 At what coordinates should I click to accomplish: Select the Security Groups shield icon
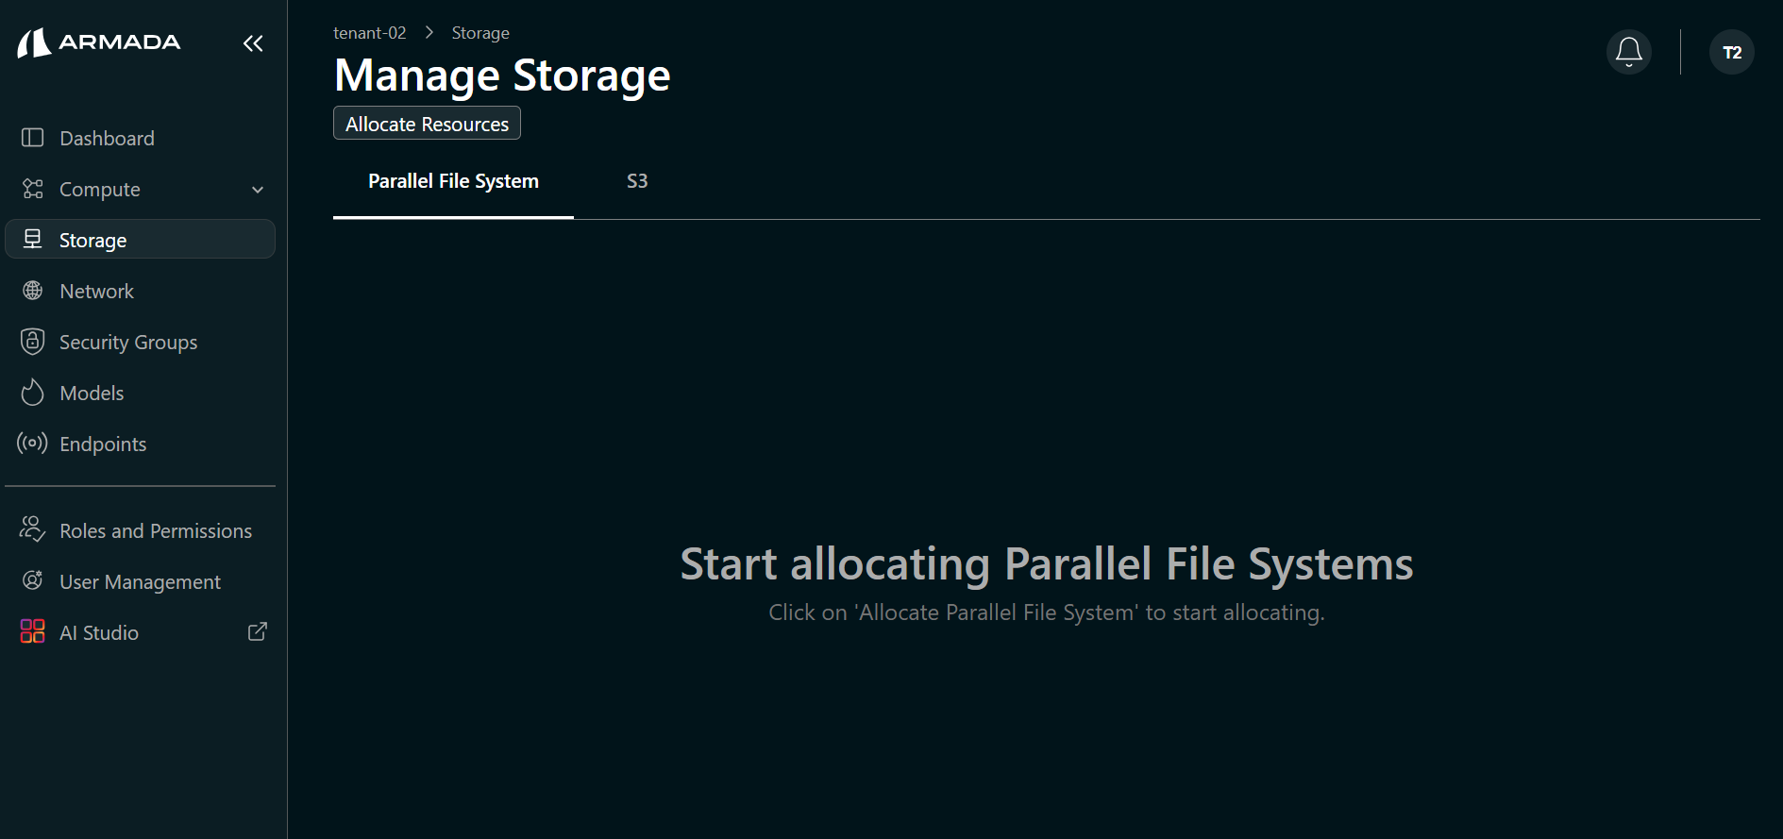coord(32,342)
